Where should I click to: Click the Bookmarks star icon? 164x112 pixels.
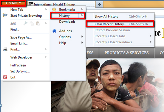pyautogui.click(x=54, y=10)
